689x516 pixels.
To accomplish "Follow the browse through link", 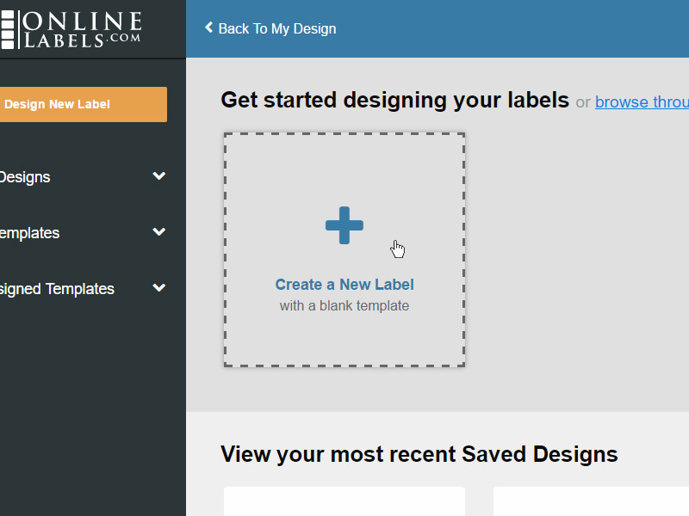I will tap(642, 101).
